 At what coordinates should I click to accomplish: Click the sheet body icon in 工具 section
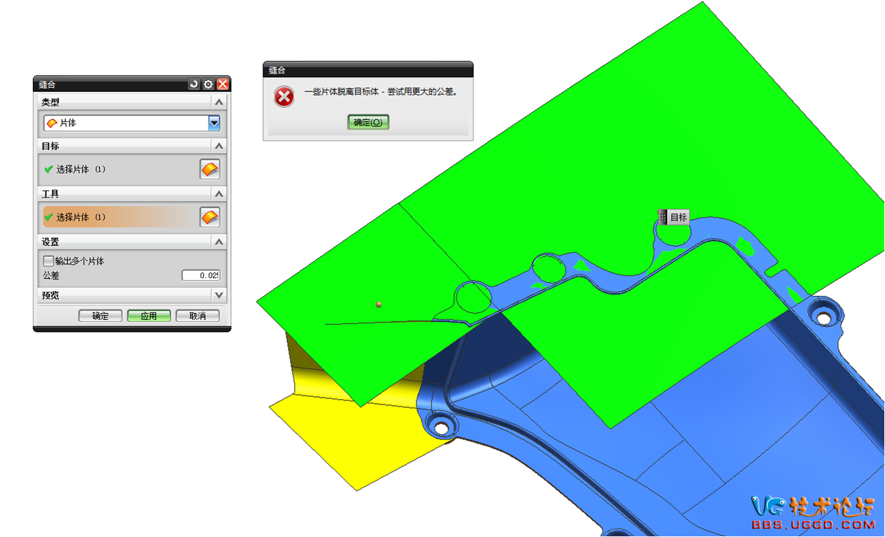[210, 217]
